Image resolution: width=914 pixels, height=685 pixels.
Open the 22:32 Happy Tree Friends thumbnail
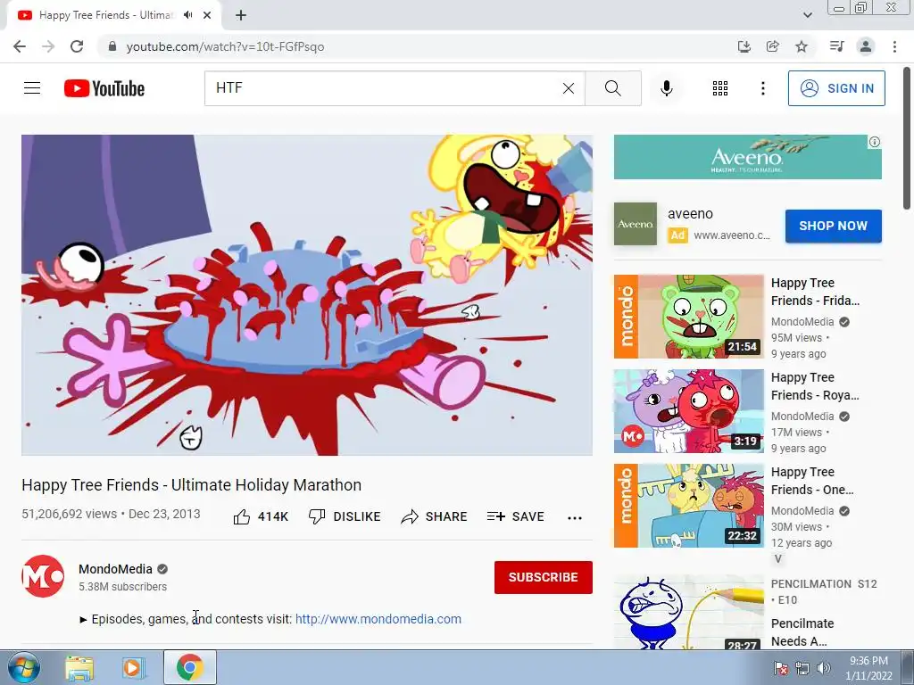[688, 505]
